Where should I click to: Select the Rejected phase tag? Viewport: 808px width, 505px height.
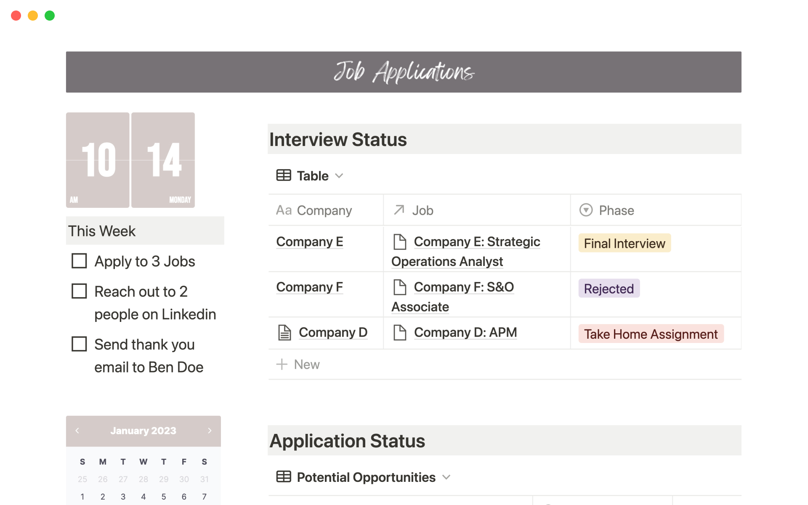point(609,289)
